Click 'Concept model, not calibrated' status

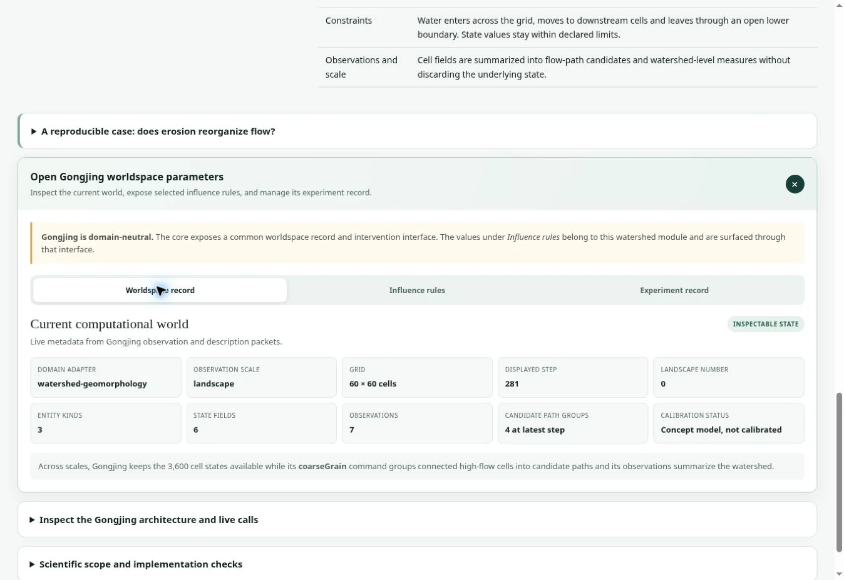tap(721, 430)
